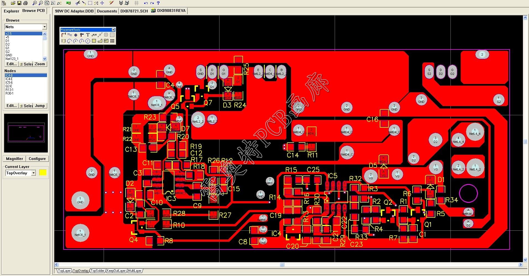Click the green 3D board view icon
This screenshot has height=276, width=529.
(x=69, y=3)
